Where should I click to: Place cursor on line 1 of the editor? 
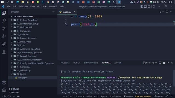pyautogui.click(x=86, y=16)
